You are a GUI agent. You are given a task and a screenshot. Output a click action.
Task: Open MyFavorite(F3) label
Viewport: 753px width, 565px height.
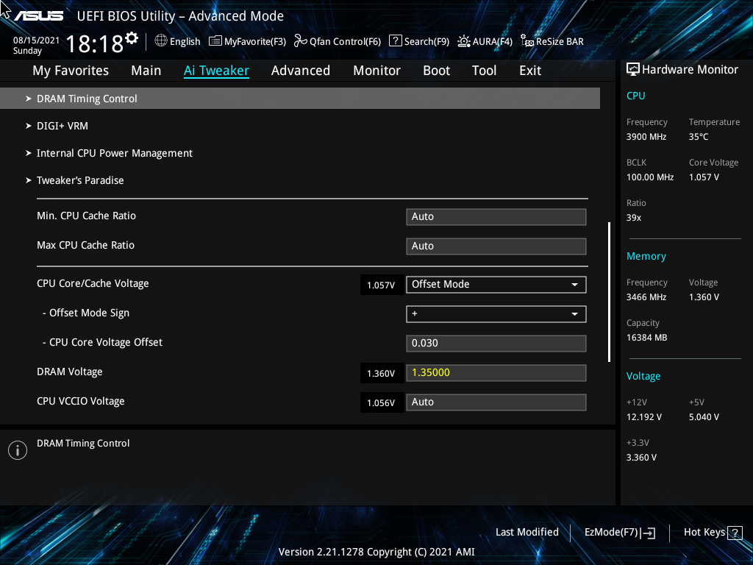(x=255, y=42)
